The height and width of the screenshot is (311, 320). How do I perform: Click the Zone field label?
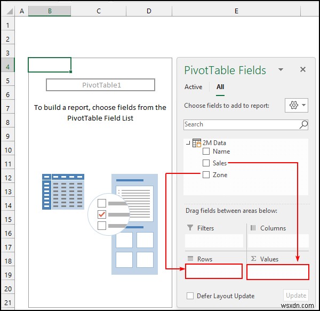tap(220, 175)
